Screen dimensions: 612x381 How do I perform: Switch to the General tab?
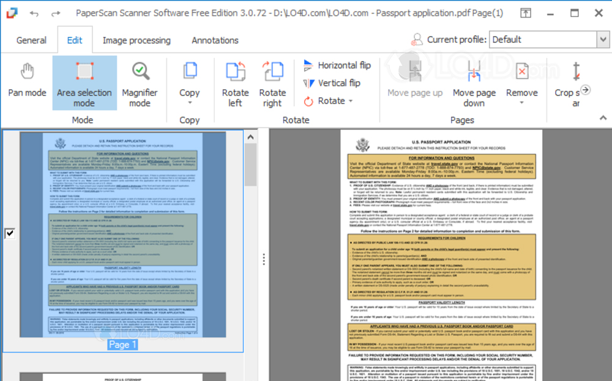[x=31, y=40]
